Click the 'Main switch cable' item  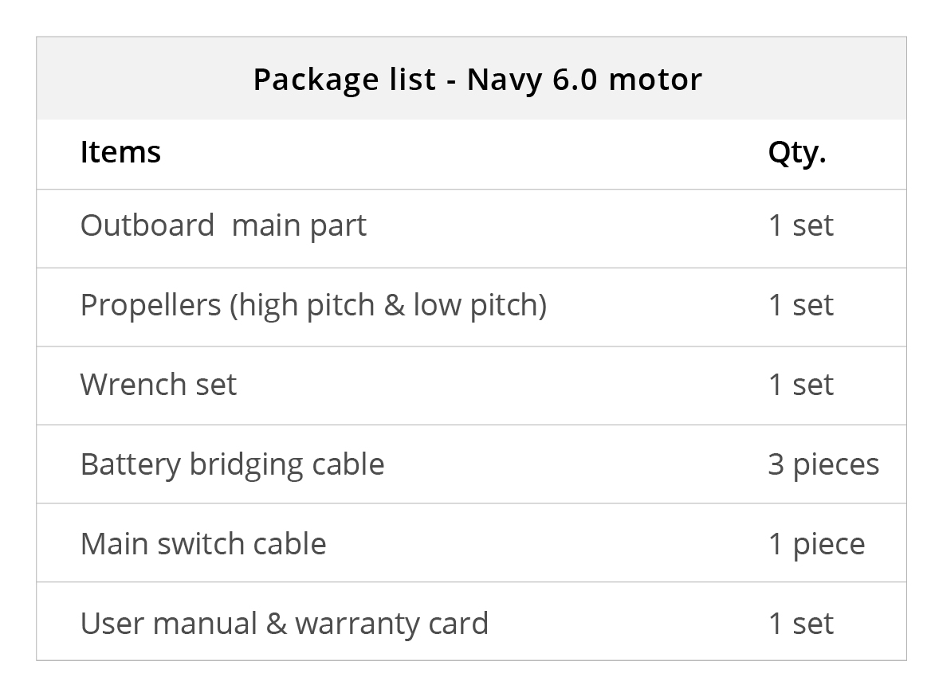(x=203, y=544)
